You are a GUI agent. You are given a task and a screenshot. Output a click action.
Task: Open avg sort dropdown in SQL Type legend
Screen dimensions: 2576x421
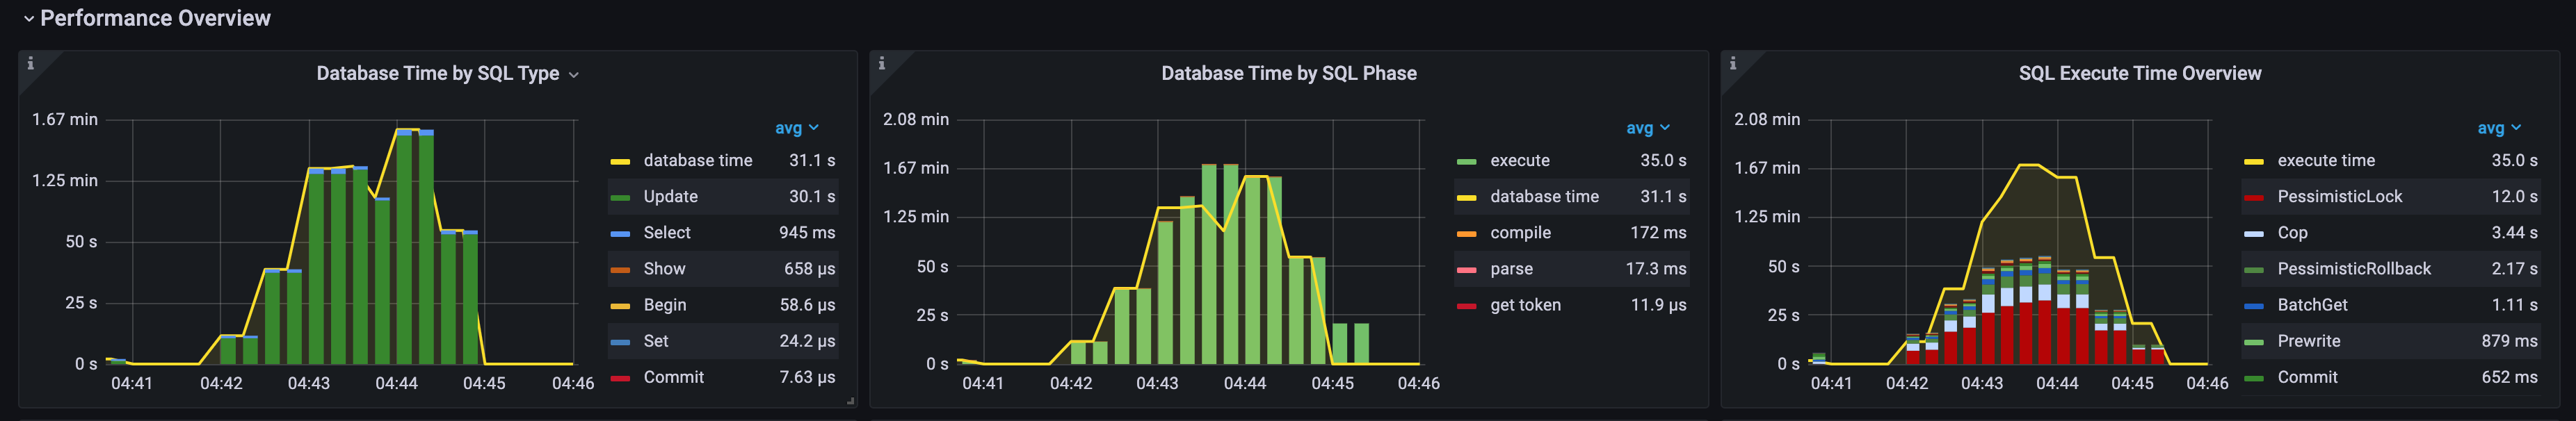pos(796,128)
